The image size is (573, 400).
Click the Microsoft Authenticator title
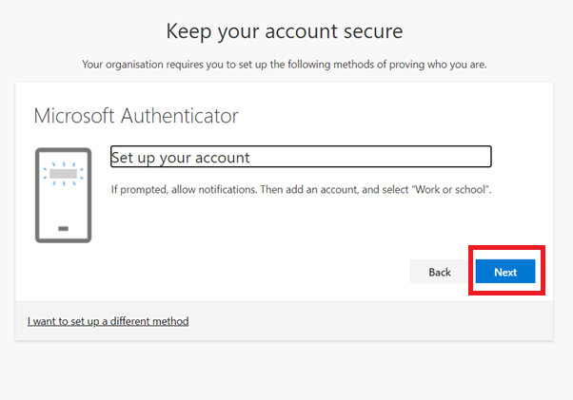[x=136, y=116]
